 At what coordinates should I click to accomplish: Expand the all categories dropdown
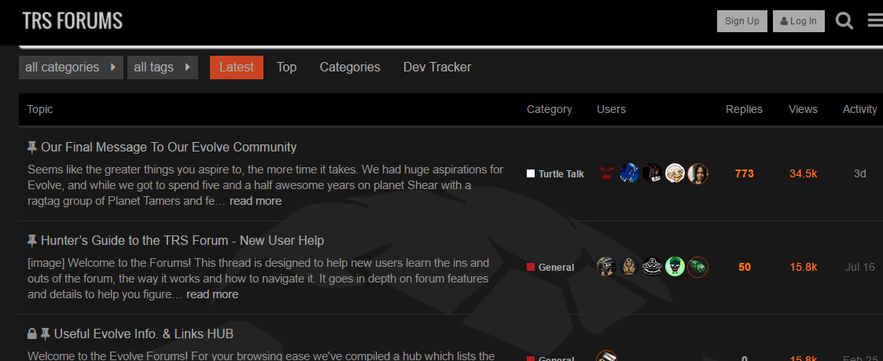point(71,67)
